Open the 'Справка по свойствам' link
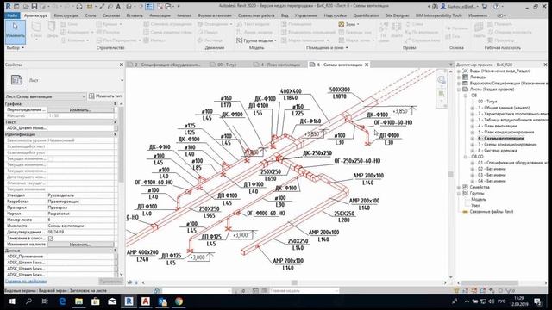 (26, 282)
